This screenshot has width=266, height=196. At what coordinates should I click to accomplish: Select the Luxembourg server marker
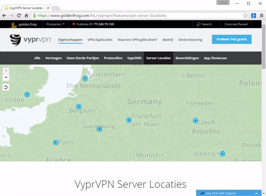tap(99, 129)
